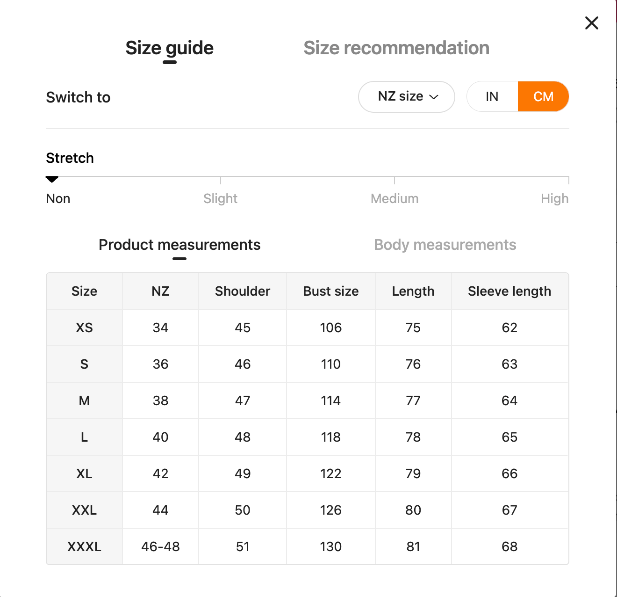Switch units to IN

(492, 97)
